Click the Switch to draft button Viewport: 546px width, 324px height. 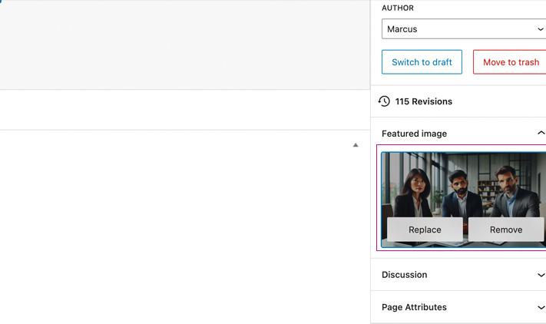(422, 62)
